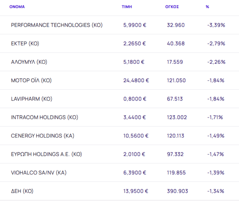Select price 6,3900 € cell
The image size is (239, 201).
click(135, 173)
